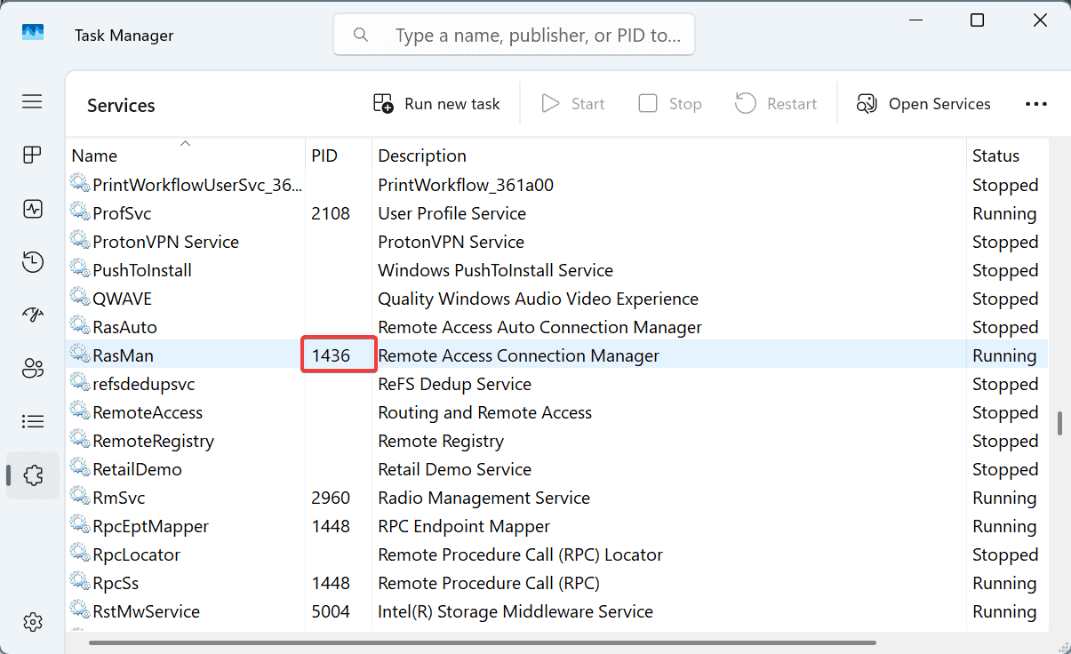The image size is (1071, 654).
Task: Select the RpcLocator service name
Action: pos(136,554)
